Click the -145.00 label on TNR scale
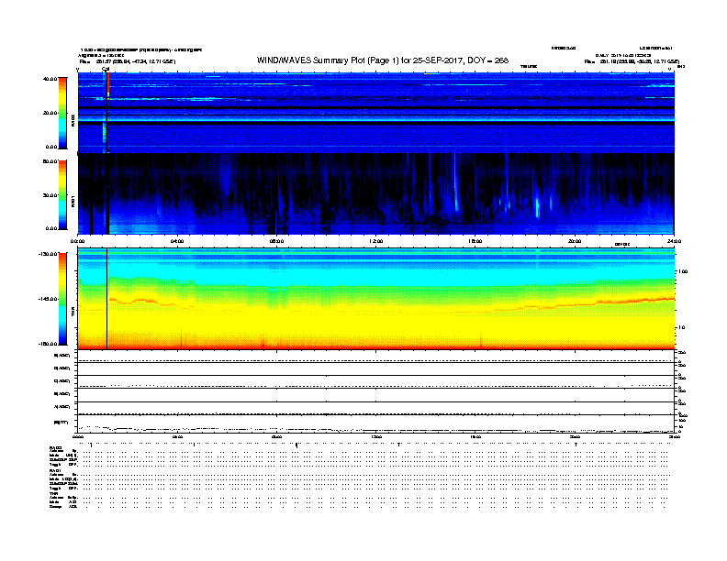Image resolution: width=727 pixels, height=561 pixels. coord(49,299)
